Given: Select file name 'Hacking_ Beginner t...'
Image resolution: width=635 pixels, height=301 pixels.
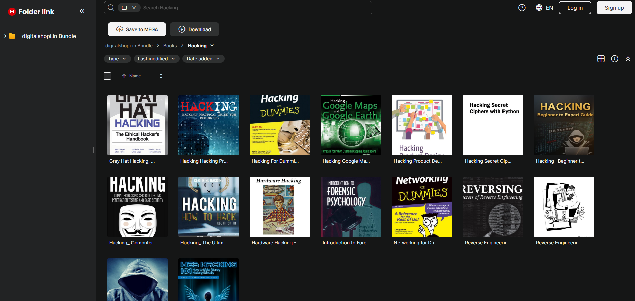Looking at the screenshot, I should [560, 161].
